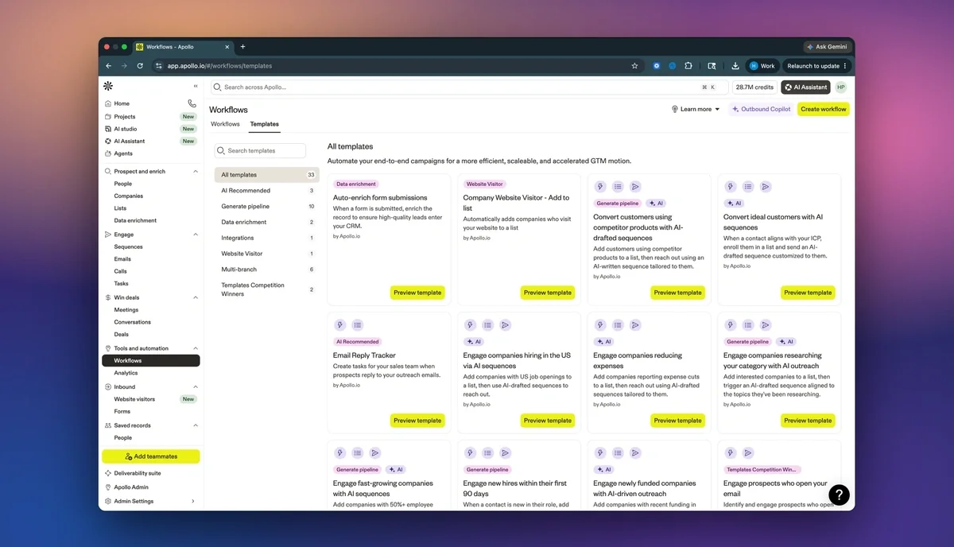Expand Admin Settings arrow
The height and width of the screenshot is (547, 954).
pos(193,501)
